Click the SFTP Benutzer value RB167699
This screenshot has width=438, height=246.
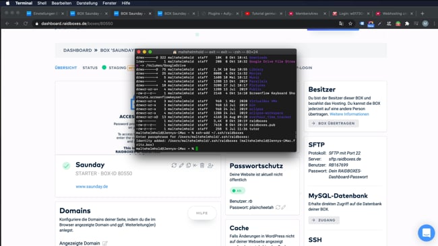click(x=338, y=165)
